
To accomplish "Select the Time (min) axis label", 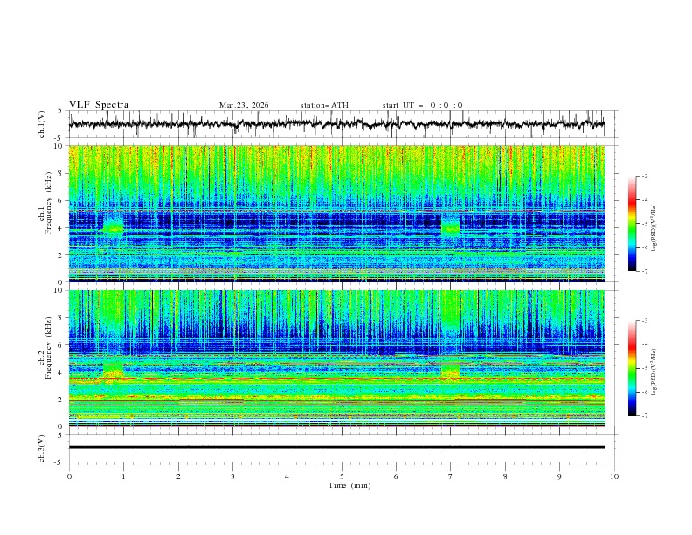I will (349, 485).
